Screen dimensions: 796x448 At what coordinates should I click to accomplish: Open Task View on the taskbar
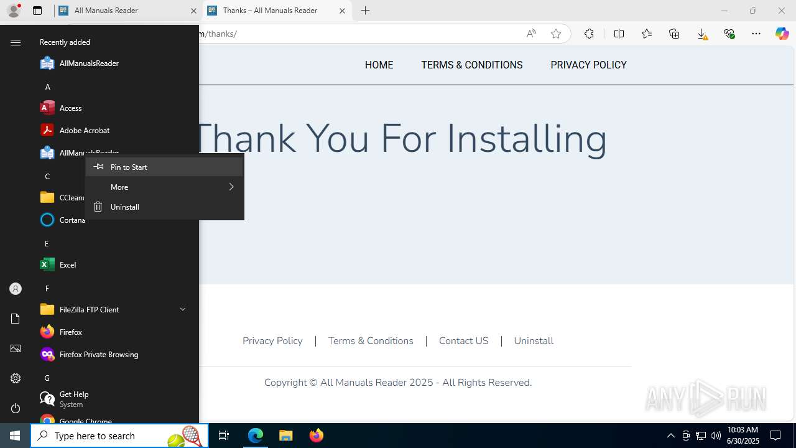pos(224,436)
